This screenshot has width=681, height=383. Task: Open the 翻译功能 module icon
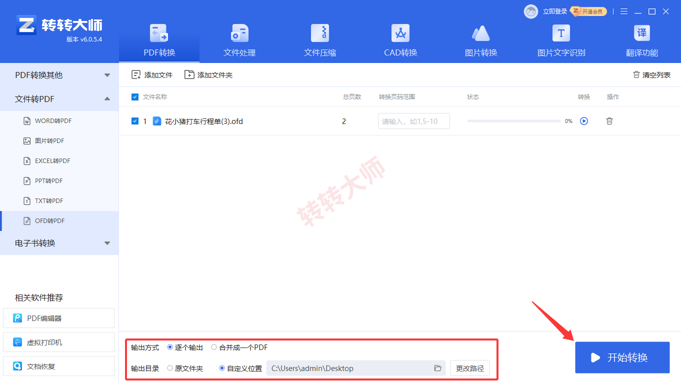[x=642, y=33]
